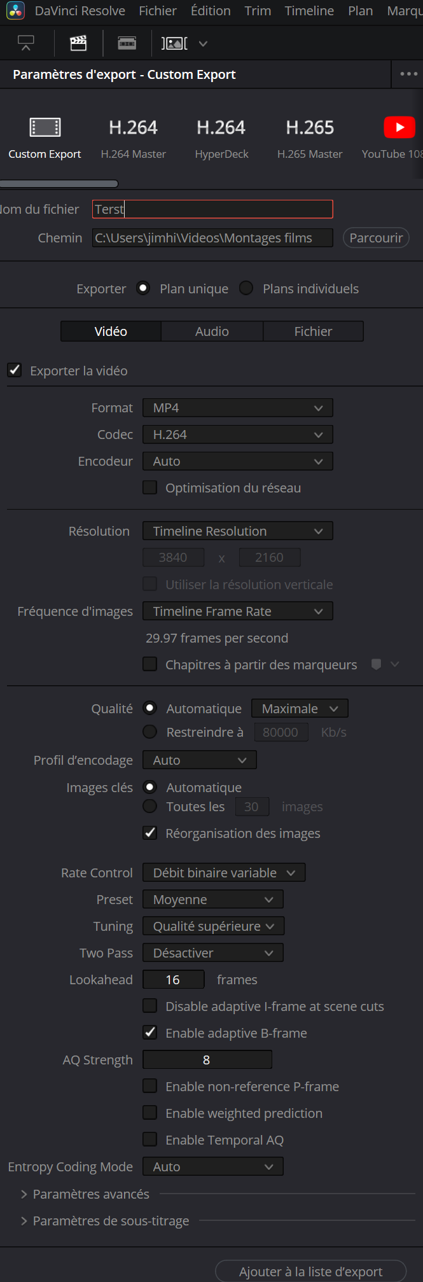Uncheck Enable adaptive B-frame
Viewport: 423px width, 1282px height.
150,1033
